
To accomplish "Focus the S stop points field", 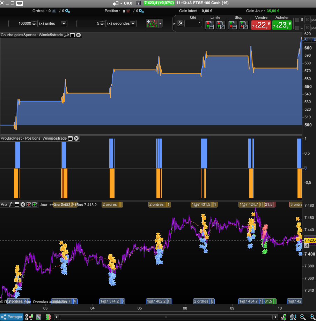I will pos(307,20).
